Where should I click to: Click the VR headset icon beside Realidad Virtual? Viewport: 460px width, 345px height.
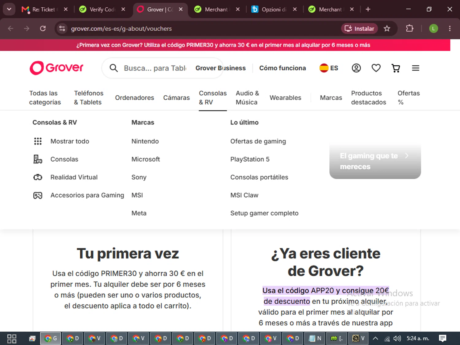[x=38, y=177]
